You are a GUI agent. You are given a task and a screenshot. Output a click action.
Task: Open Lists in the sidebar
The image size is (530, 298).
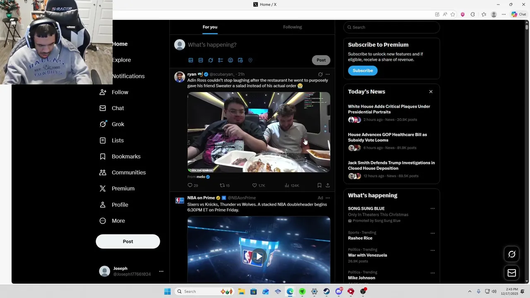[x=112, y=141]
